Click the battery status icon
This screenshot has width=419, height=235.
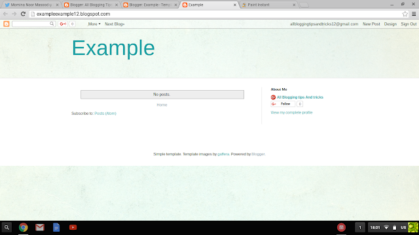coord(395,228)
